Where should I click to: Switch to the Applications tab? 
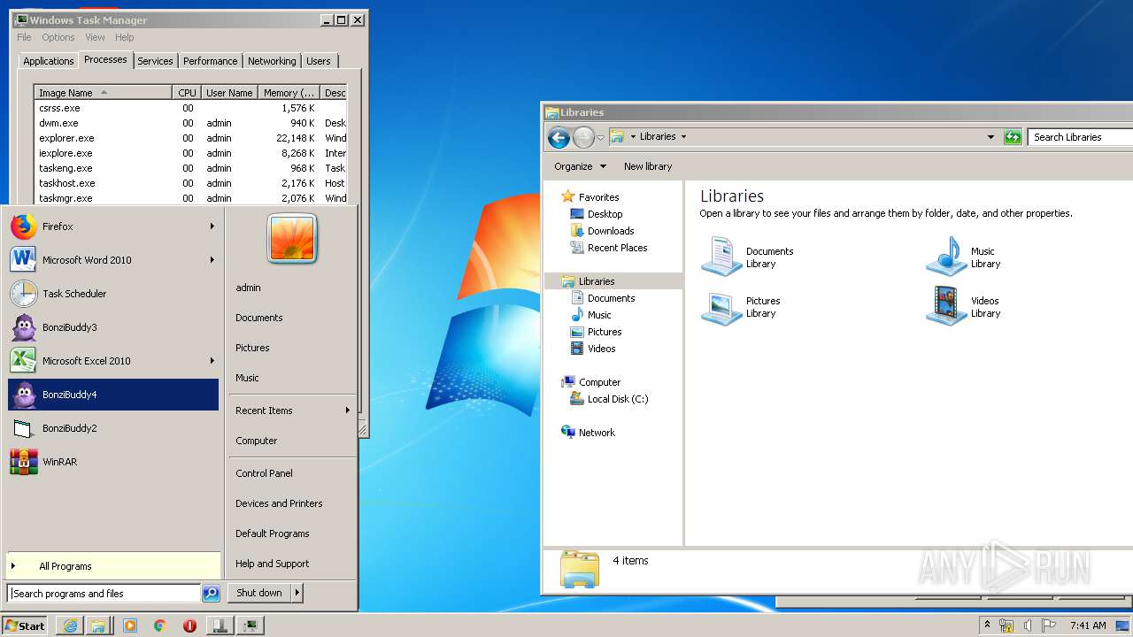[48, 61]
